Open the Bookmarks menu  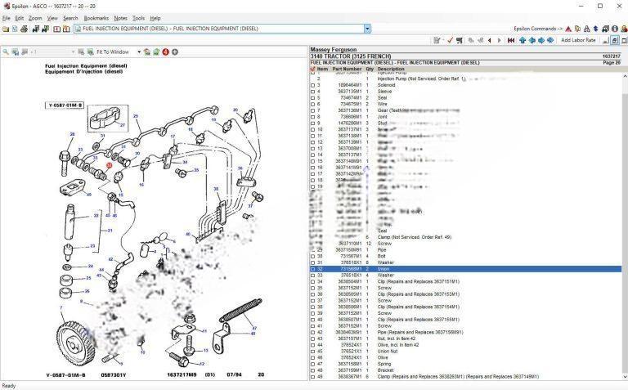96,19
